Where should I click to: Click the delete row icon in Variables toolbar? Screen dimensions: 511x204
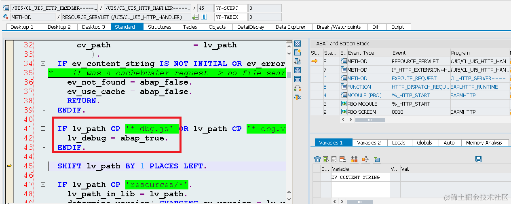pos(343,159)
